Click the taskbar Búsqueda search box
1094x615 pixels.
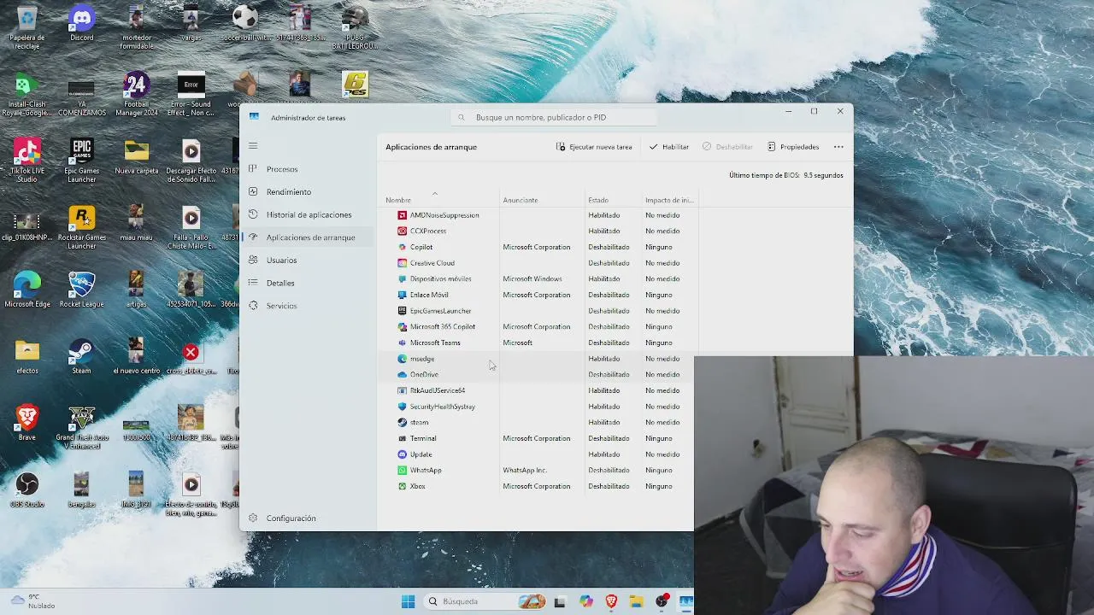point(484,601)
